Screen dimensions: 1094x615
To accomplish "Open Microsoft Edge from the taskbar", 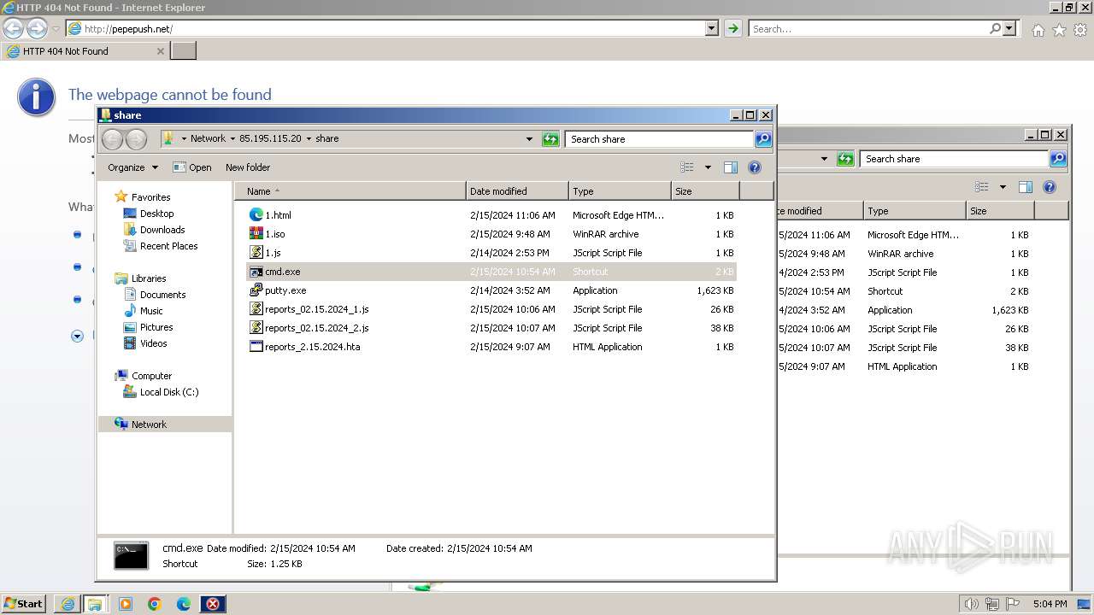I will point(184,604).
